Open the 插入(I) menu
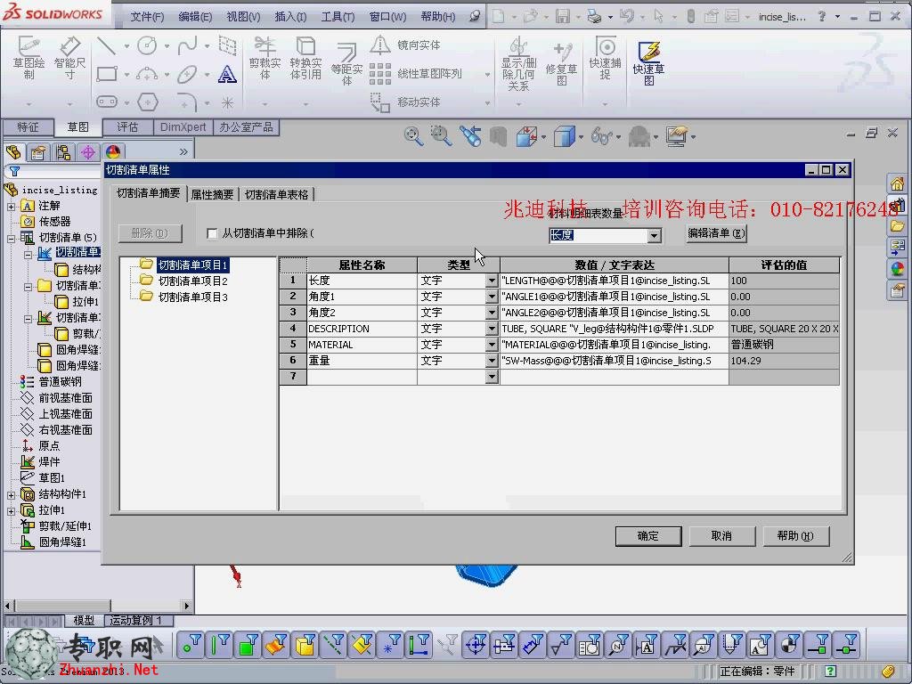This screenshot has height=684, width=912. [290, 16]
